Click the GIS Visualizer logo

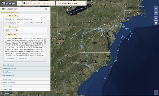click(8, 3)
